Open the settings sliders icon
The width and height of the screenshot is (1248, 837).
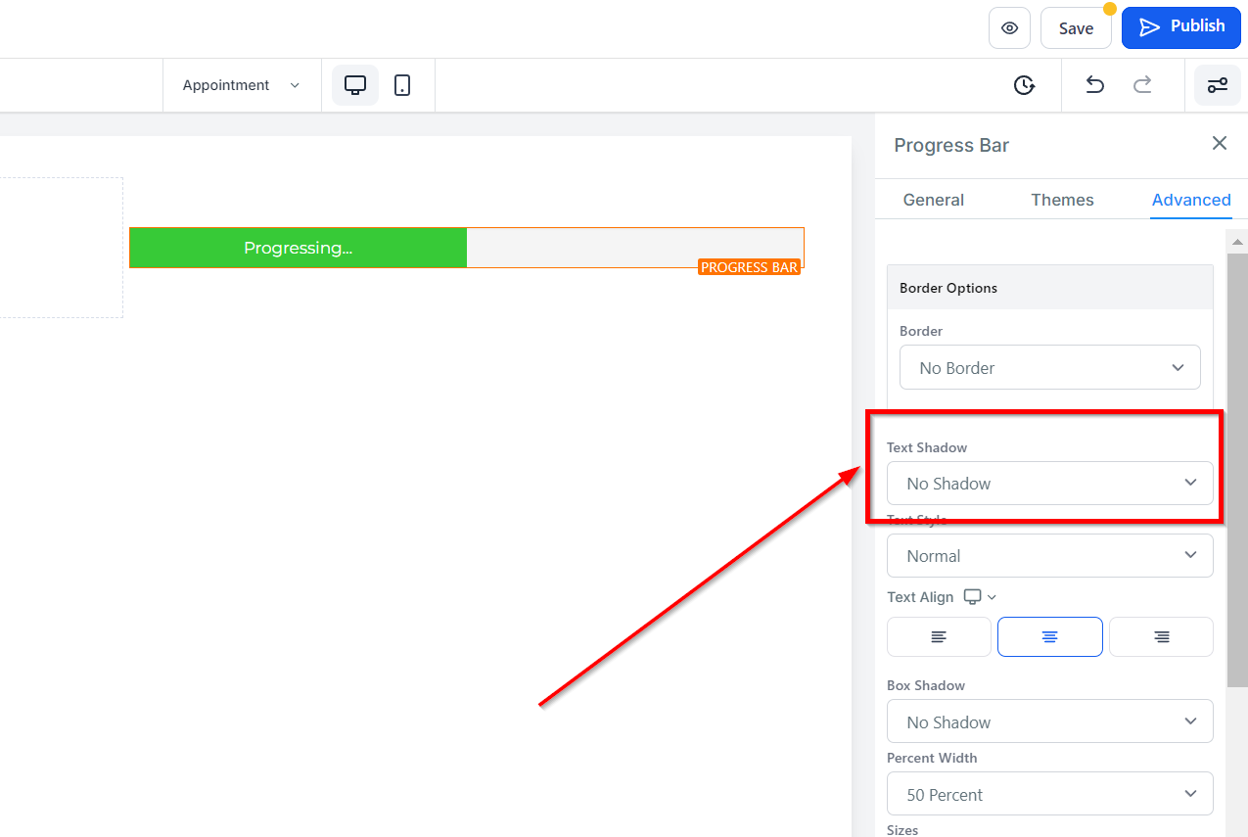point(1217,85)
